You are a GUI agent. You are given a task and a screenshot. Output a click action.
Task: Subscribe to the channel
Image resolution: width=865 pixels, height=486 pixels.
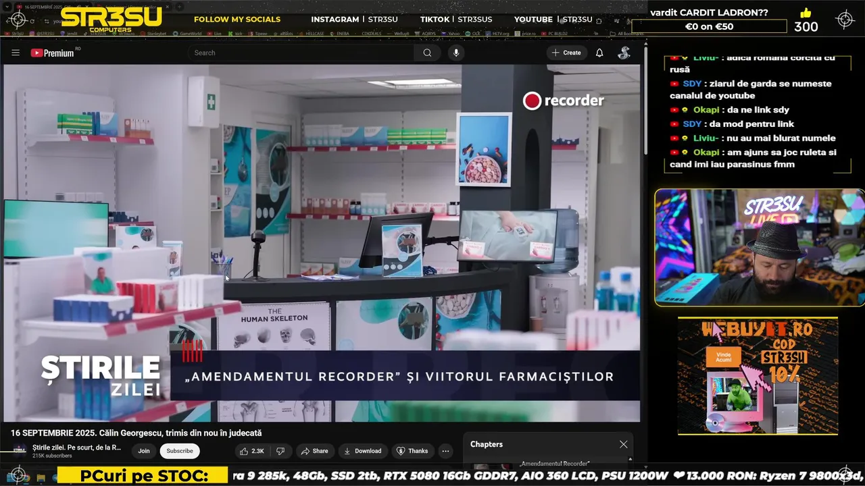point(180,451)
